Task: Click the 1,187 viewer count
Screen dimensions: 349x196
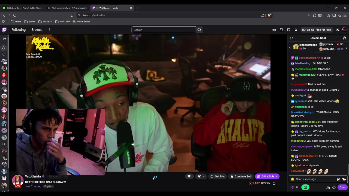Action: pyautogui.click(x=254, y=183)
